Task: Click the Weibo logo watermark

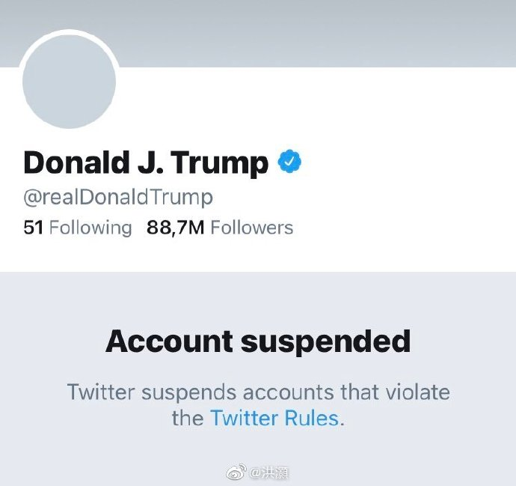Action: (x=236, y=473)
